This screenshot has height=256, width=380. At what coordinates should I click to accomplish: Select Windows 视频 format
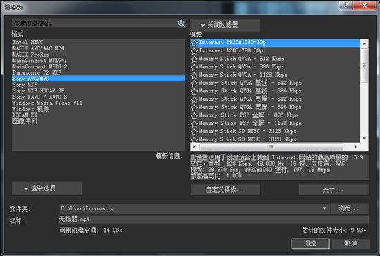tap(98, 109)
